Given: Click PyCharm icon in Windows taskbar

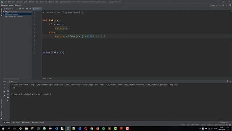Looking at the screenshot, I should coord(68,128).
